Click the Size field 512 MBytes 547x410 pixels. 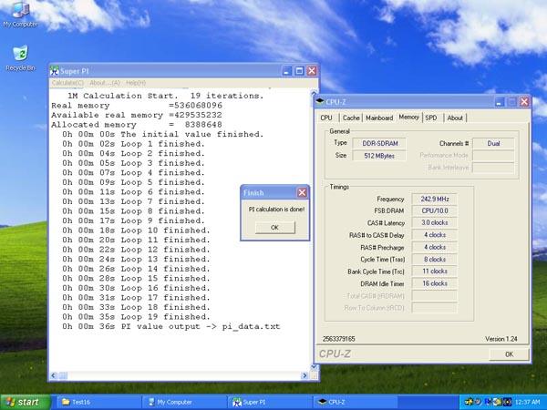coord(379,156)
